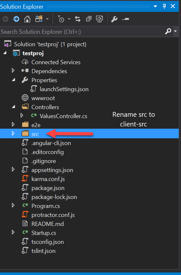Image resolution: width=181 pixels, height=275 pixels.
Task: Click the search magnifier icon
Action: pos(168,31)
